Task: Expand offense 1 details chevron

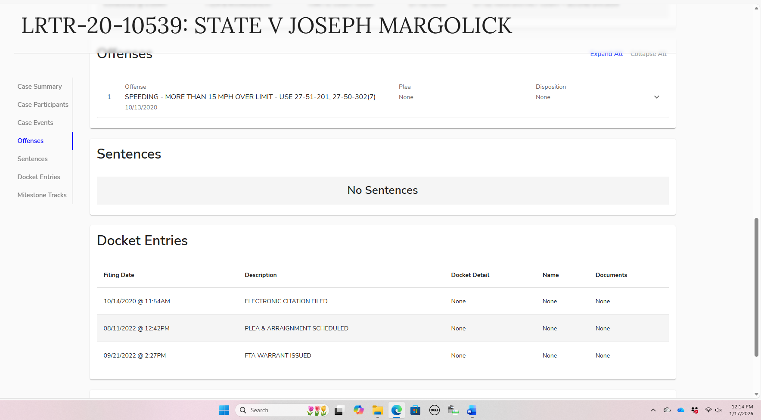Action: (656, 97)
